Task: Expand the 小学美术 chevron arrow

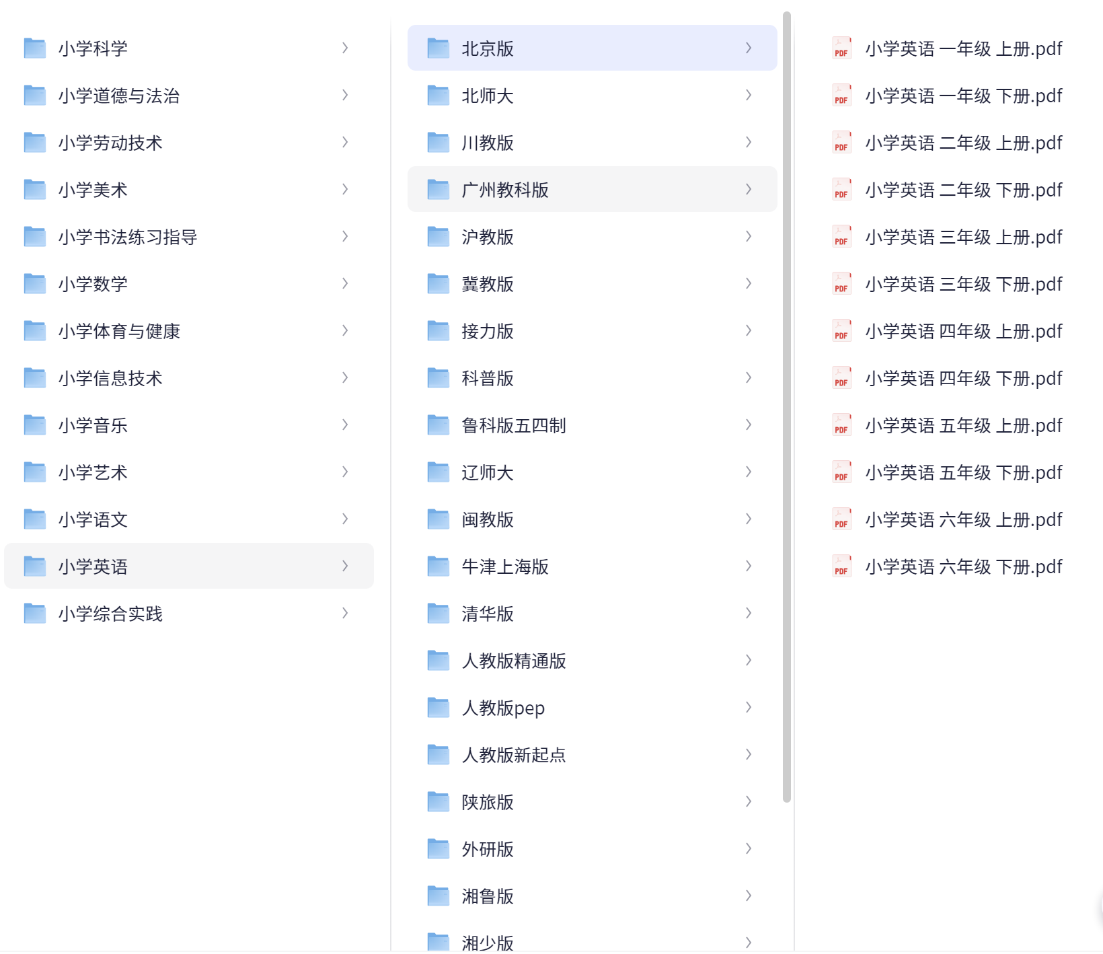Action: (345, 189)
